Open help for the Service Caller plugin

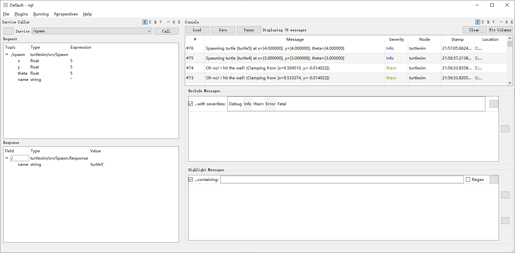click(x=160, y=22)
